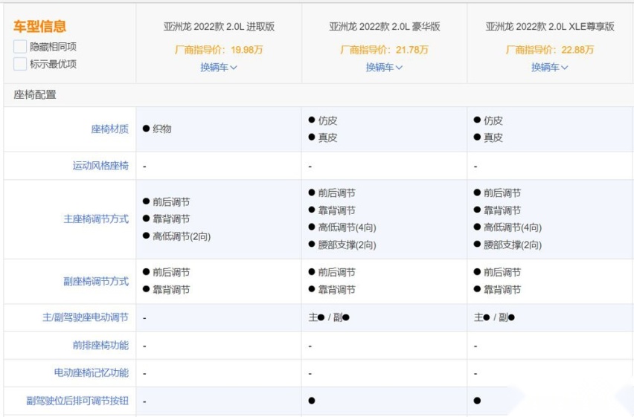Click the 厂商指导价 19.98万 price

pyautogui.click(x=219, y=50)
